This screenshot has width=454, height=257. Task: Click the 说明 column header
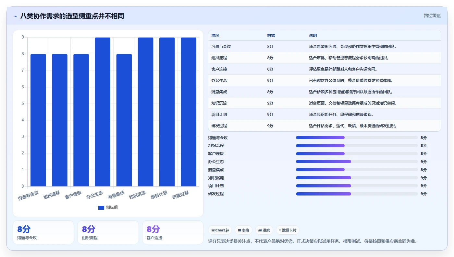point(313,36)
